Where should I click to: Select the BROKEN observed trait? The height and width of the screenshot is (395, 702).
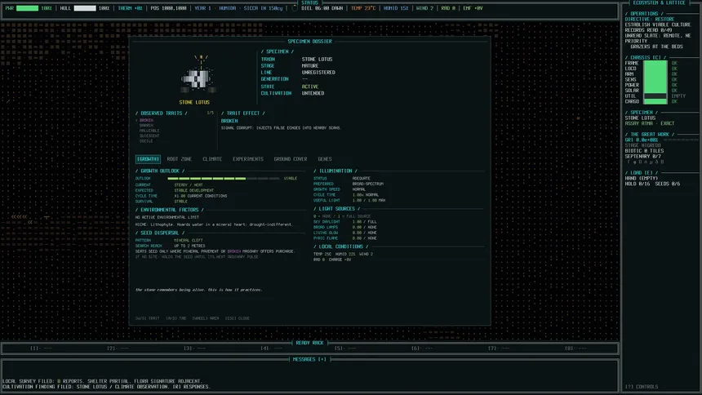(146, 121)
